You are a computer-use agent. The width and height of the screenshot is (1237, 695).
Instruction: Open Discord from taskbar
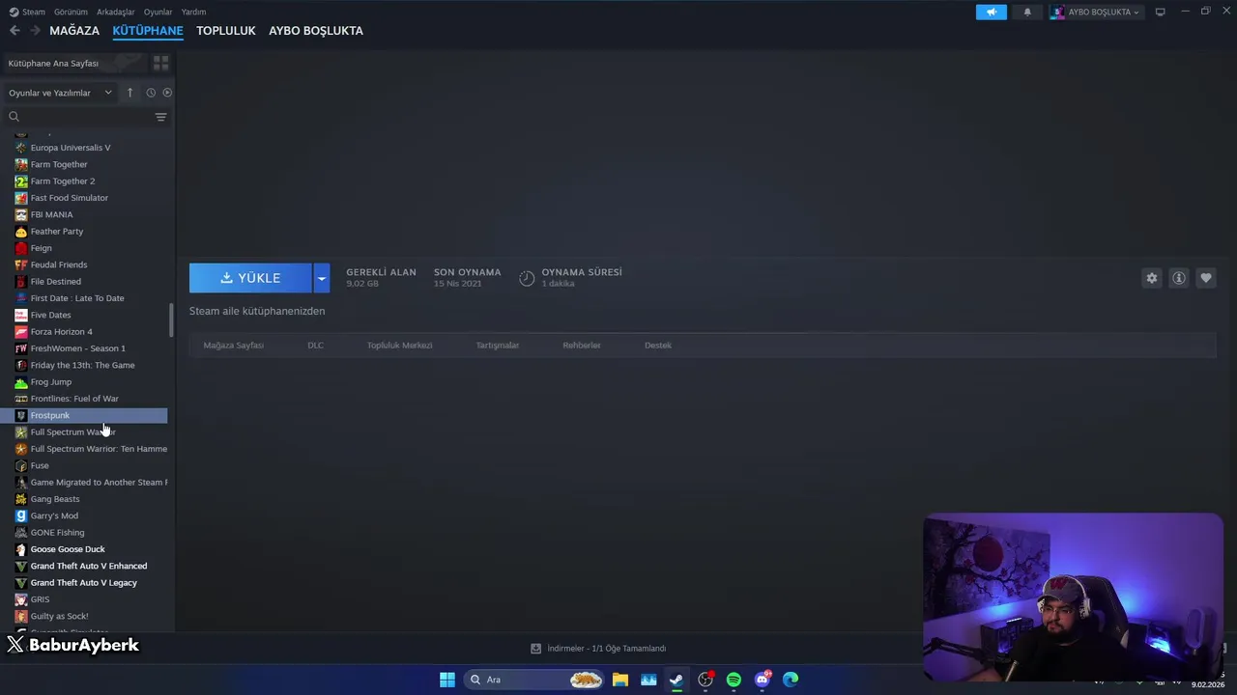coord(762,680)
